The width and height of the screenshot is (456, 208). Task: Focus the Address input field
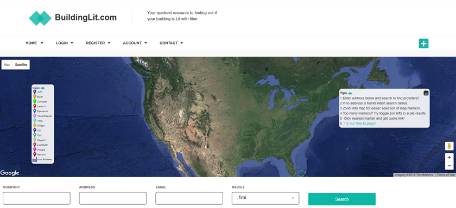[112, 198]
